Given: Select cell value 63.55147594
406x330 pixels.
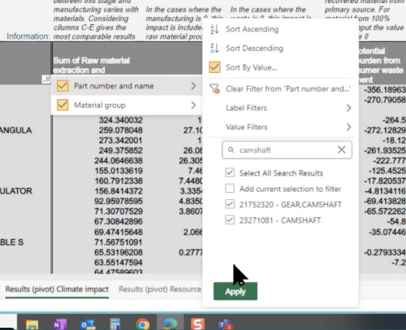Looking at the screenshot, I should 119,263.
